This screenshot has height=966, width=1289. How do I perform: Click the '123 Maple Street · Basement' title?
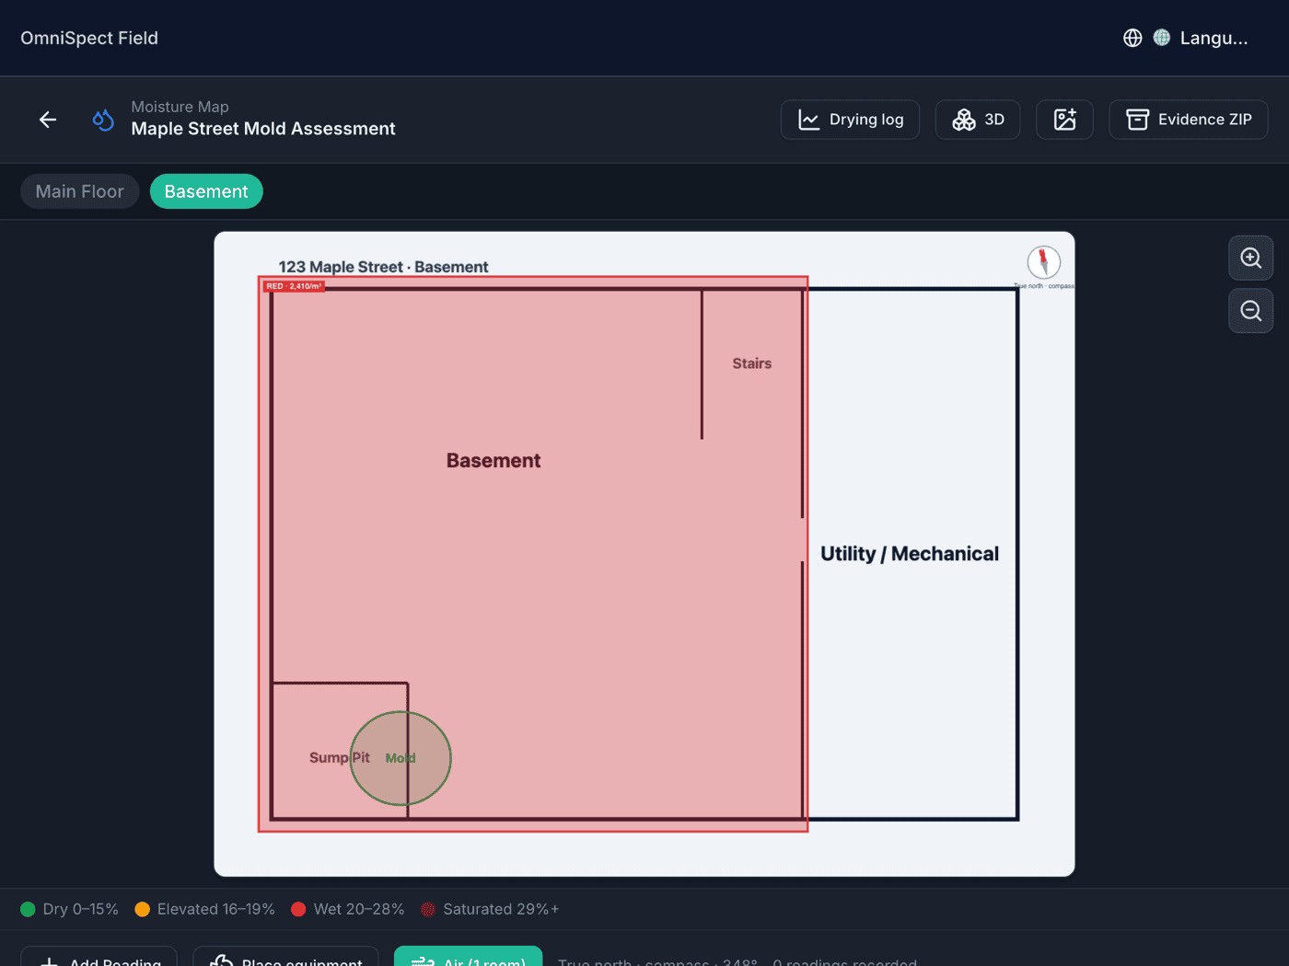click(383, 267)
